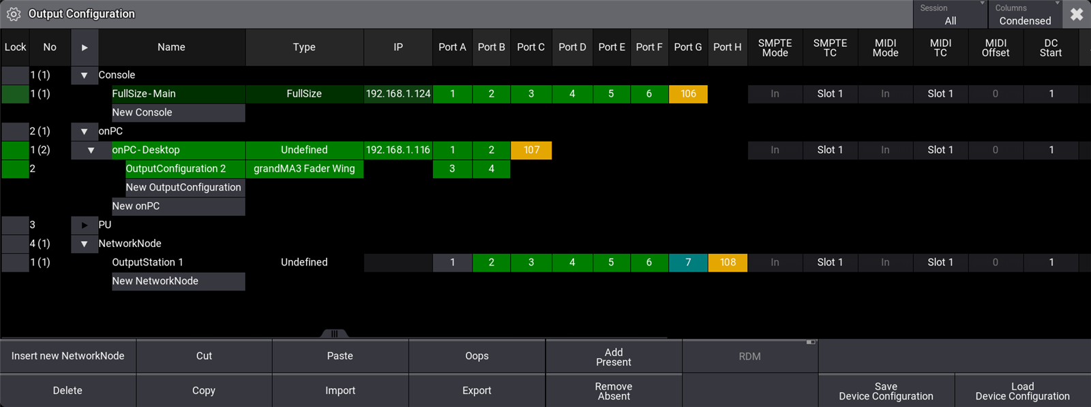Click the orange 106 Port G cell
The width and height of the screenshot is (1091, 407).
tap(689, 94)
